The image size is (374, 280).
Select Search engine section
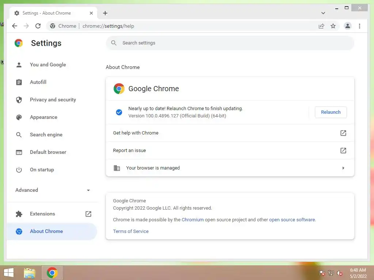tap(52, 135)
